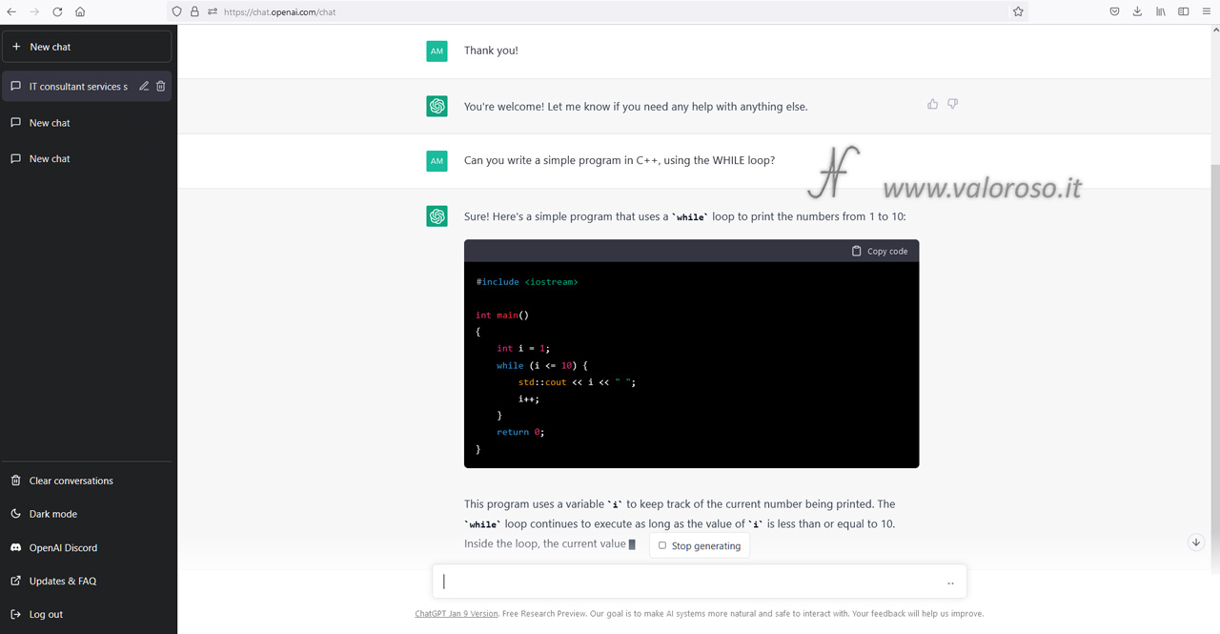Screen dimensions: 1220x634
Task: Rename IT consultant chat via pencil icon
Action: coord(144,86)
